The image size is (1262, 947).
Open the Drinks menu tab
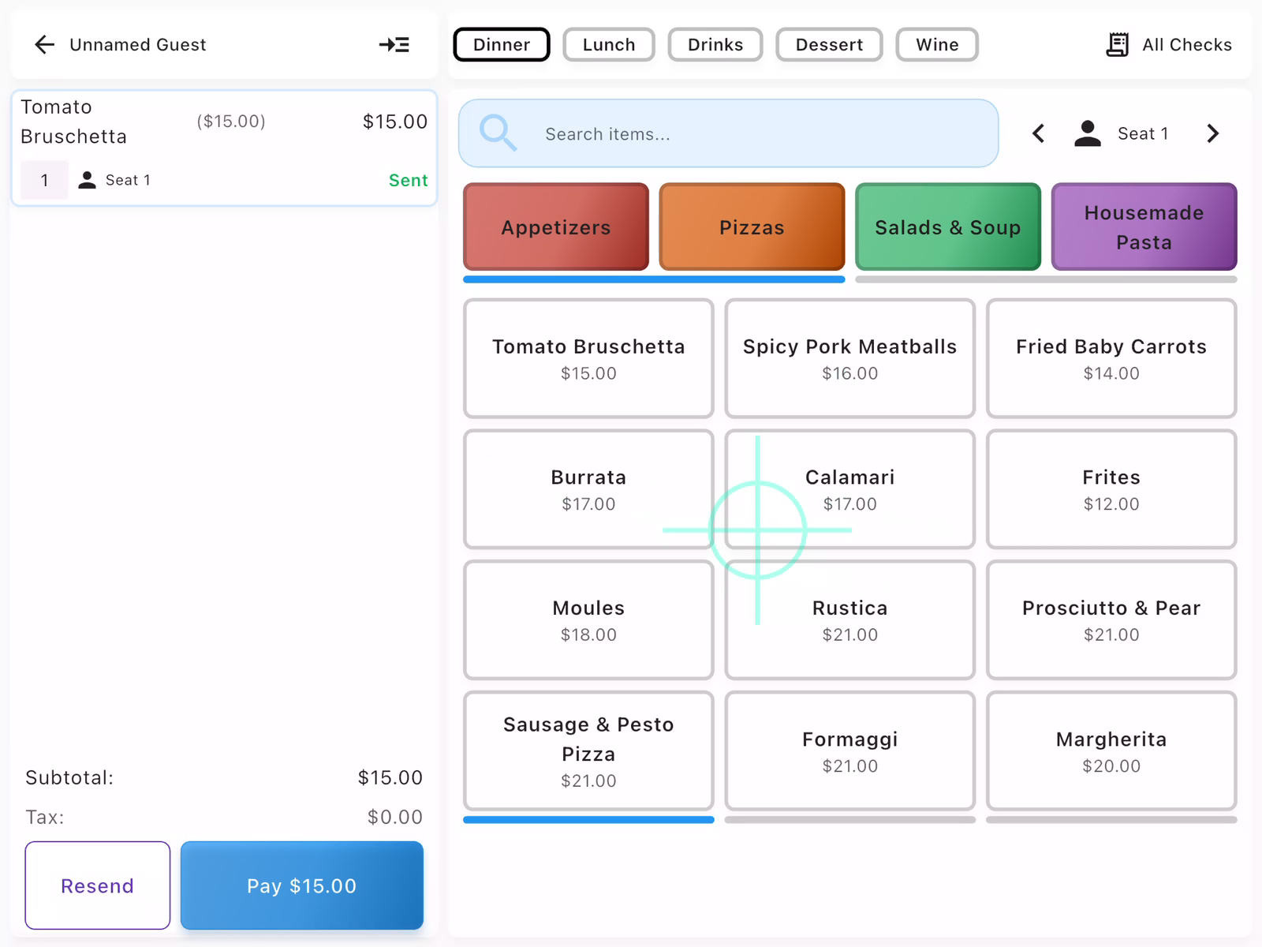(715, 45)
